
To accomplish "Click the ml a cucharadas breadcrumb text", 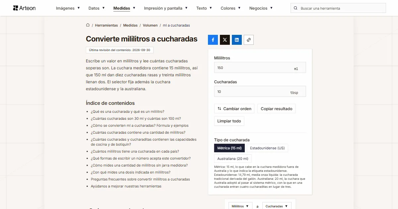I will pos(176,25).
